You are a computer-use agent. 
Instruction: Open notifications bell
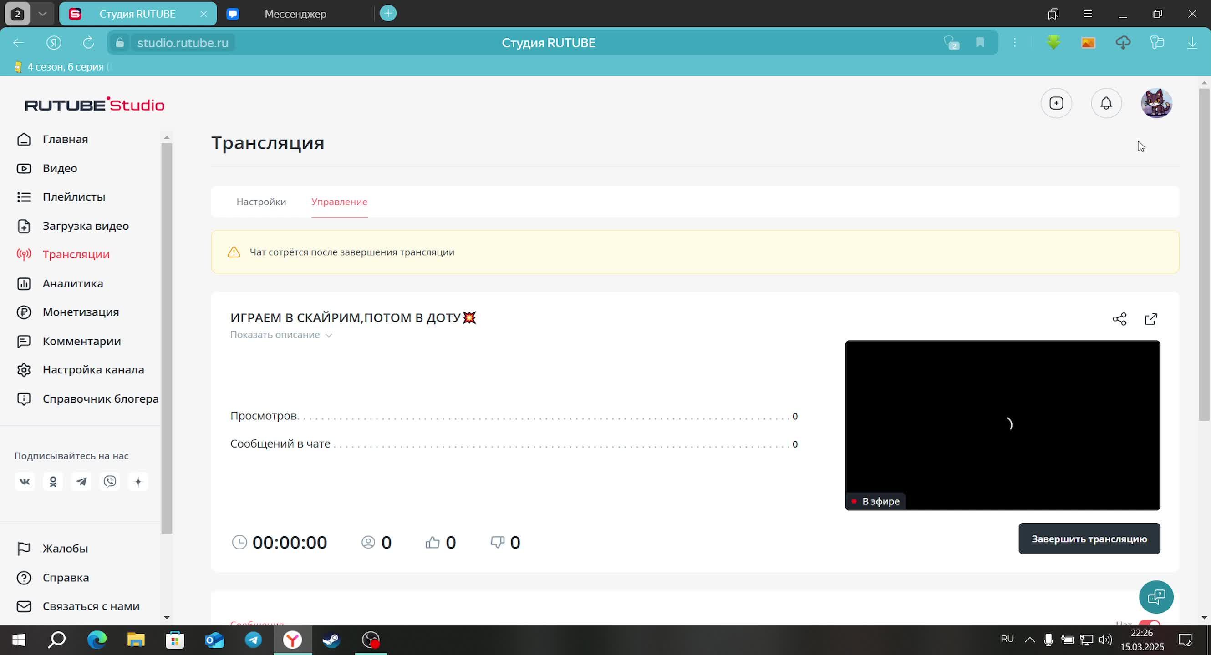click(x=1106, y=103)
